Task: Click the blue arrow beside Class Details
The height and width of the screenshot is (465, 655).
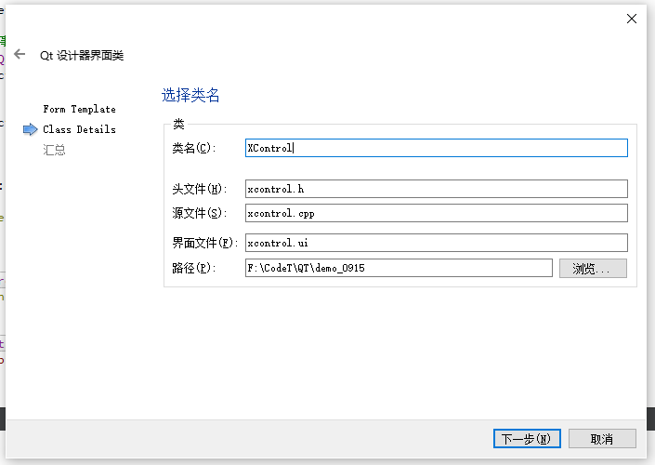Action: (30, 129)
